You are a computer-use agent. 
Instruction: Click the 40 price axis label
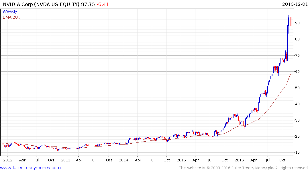[297, 104]
